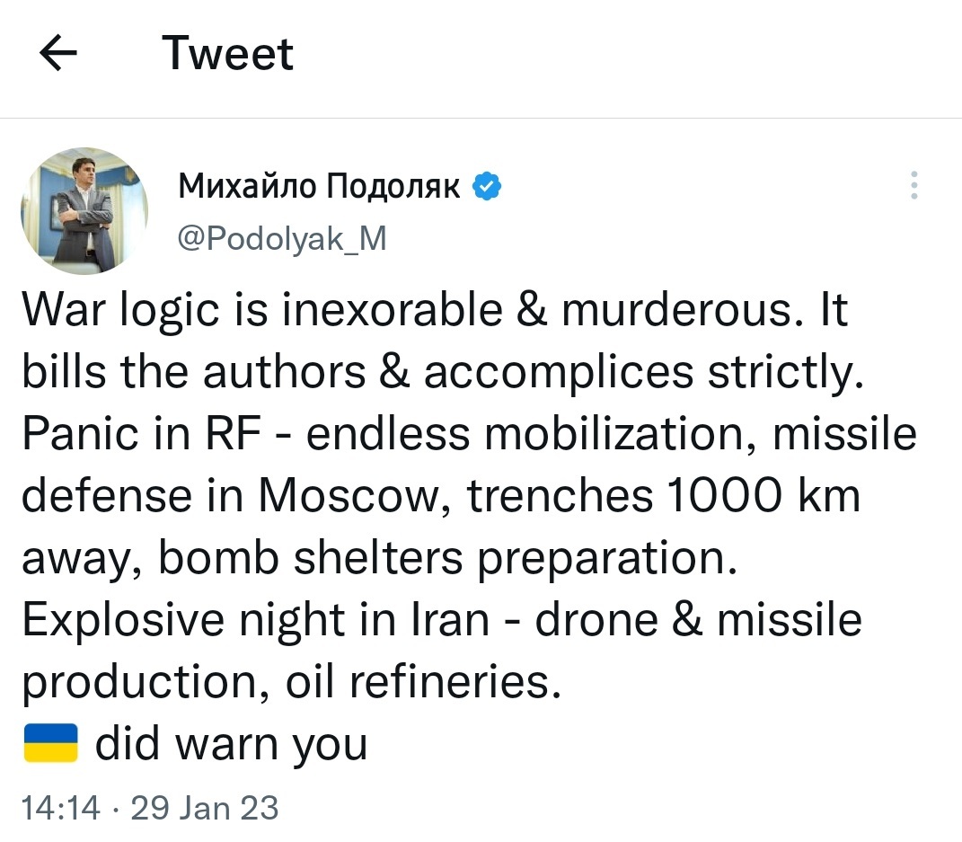Click the "accomplices strictly." text
This screenshot has height=842, width=962.
643,373
